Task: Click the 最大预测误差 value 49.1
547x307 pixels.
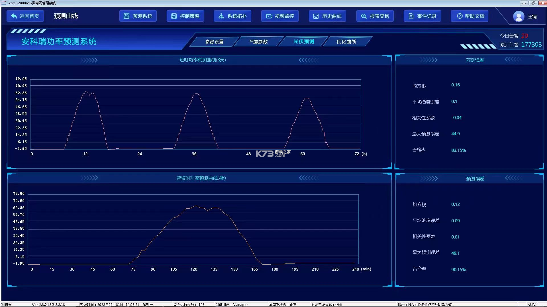Action: [x=455, y=253]
